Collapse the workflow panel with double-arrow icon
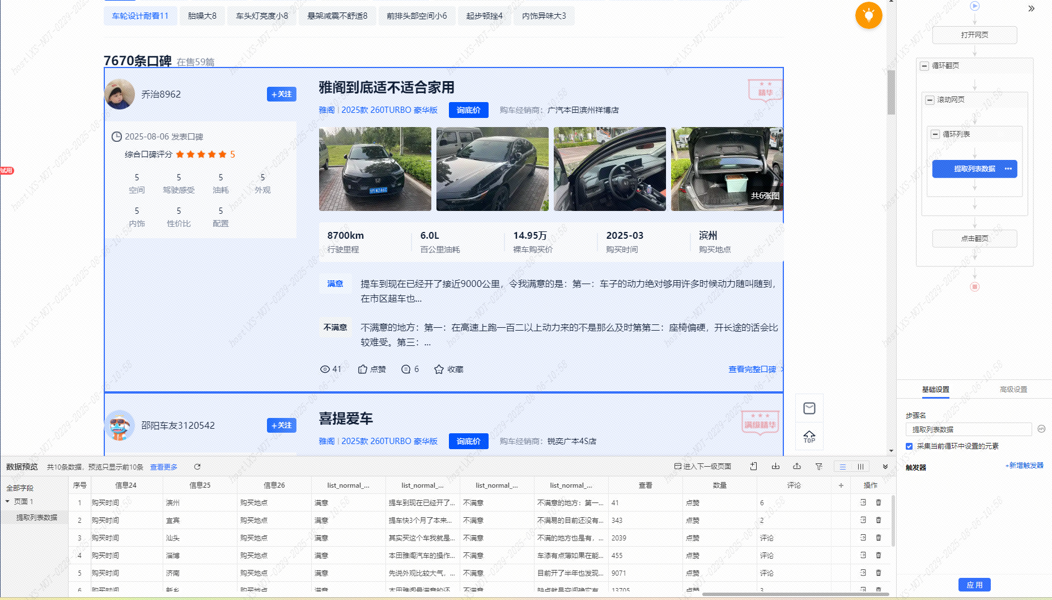This screenshot has width=1052, height=600. 1031,9
